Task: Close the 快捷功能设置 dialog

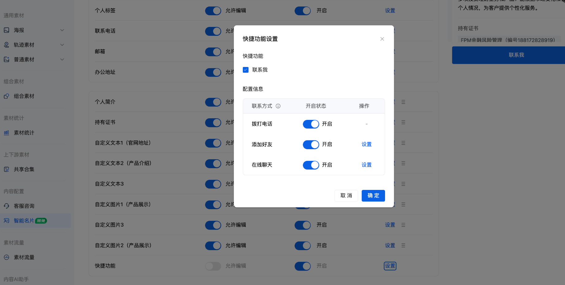Action: [382, 39]
